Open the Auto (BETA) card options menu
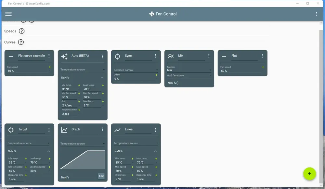The width and height of the screenshot is (325, 189). click(x=102, y=56)
